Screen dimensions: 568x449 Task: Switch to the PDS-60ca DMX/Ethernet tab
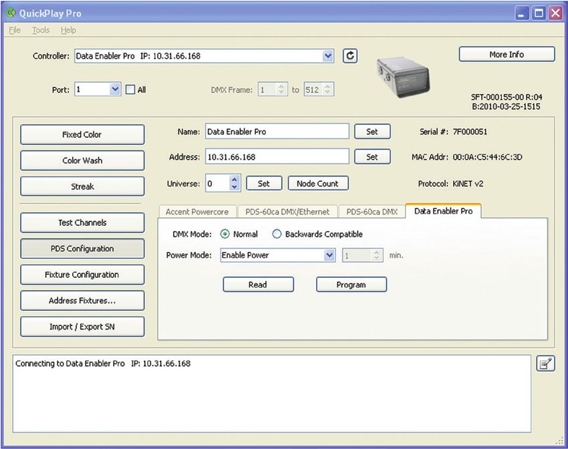click(x=287, y=212)
